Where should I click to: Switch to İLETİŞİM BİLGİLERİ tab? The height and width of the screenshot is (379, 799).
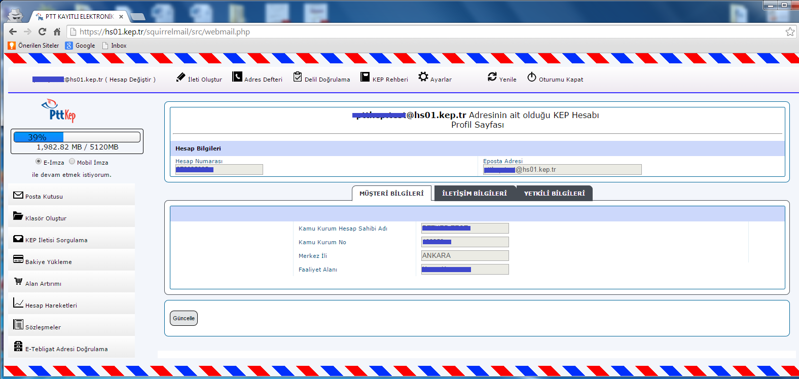(x=475, y=194)
